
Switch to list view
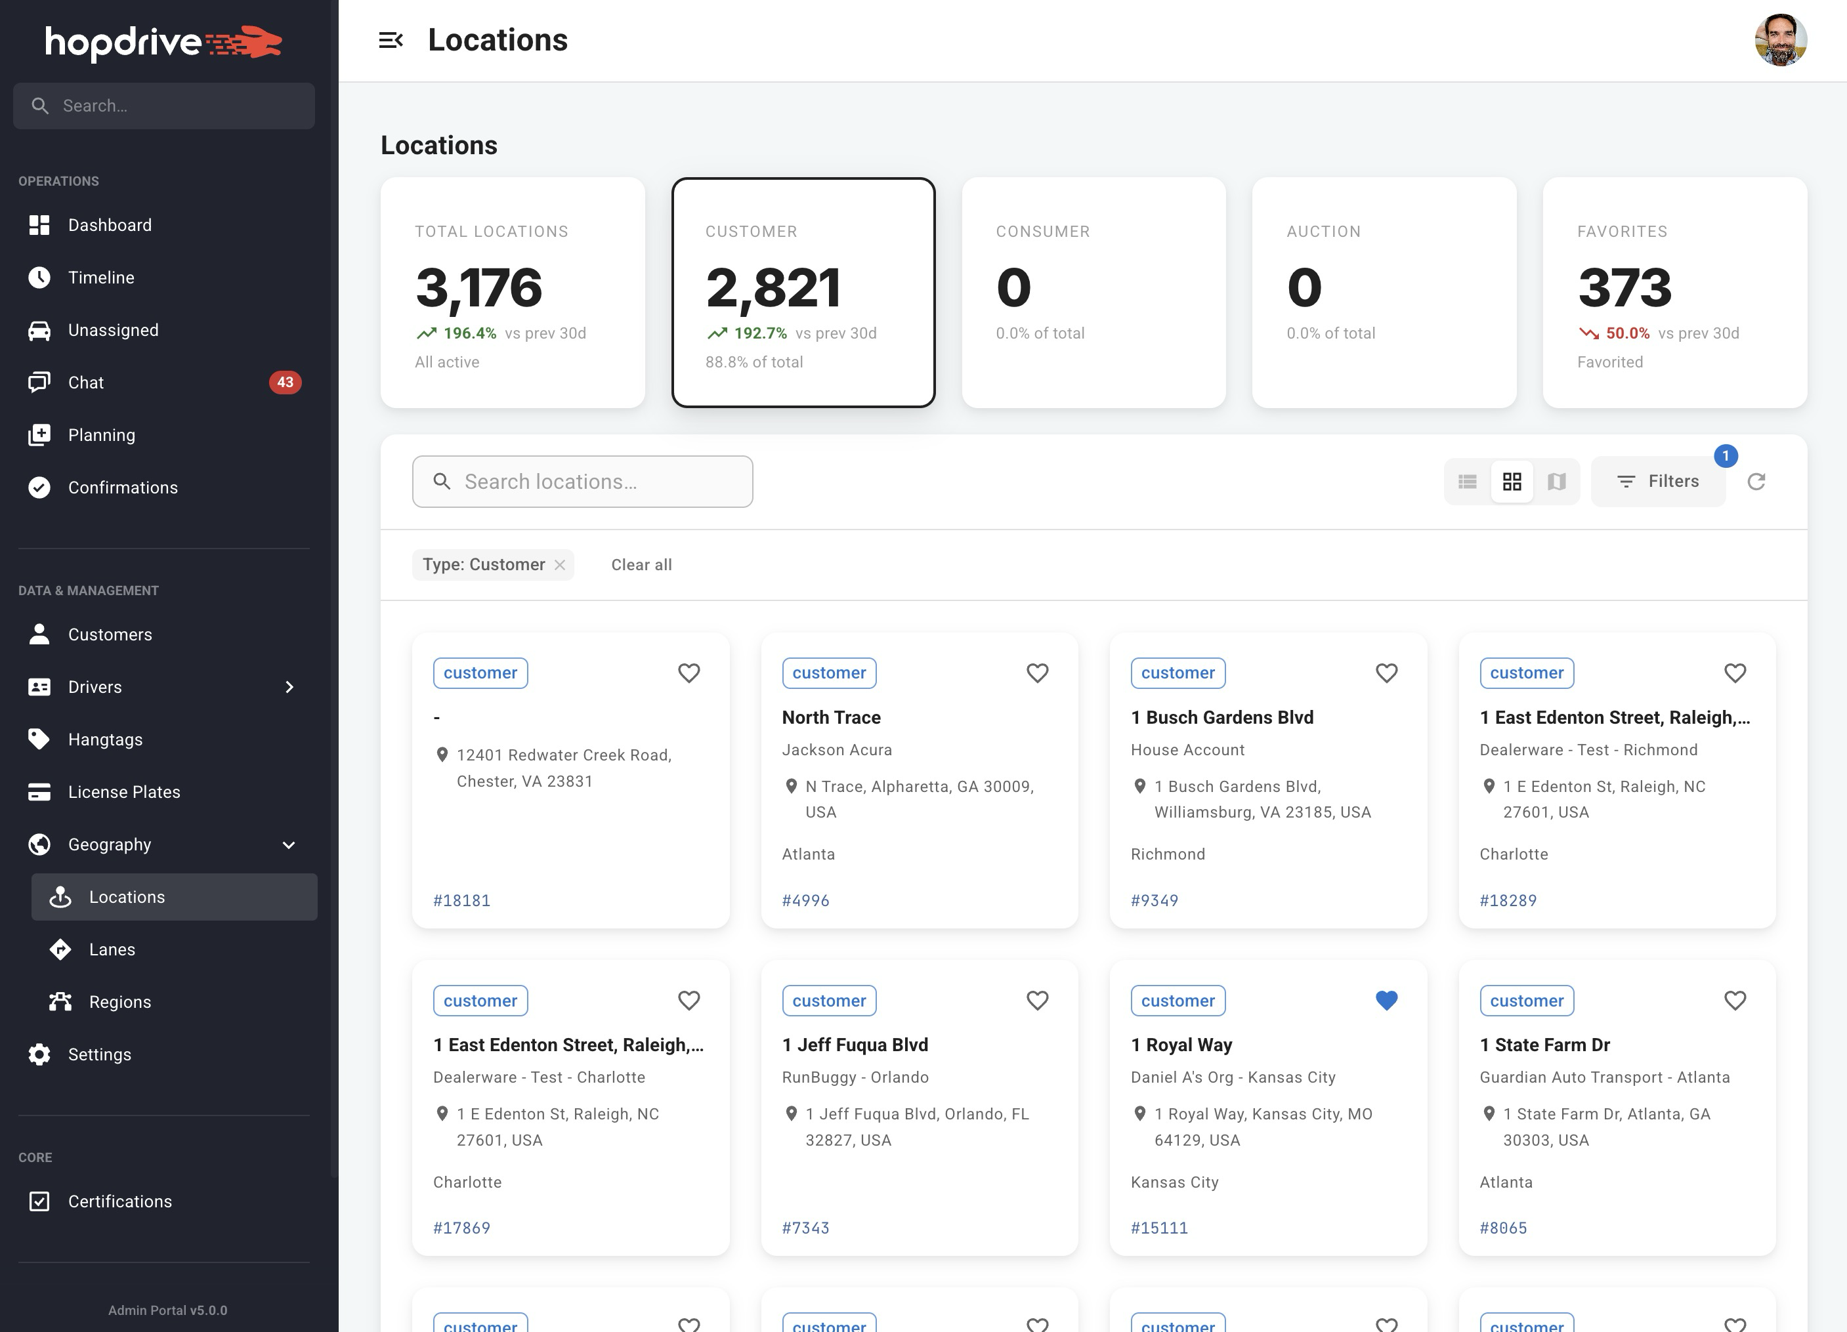(1468, 482)
